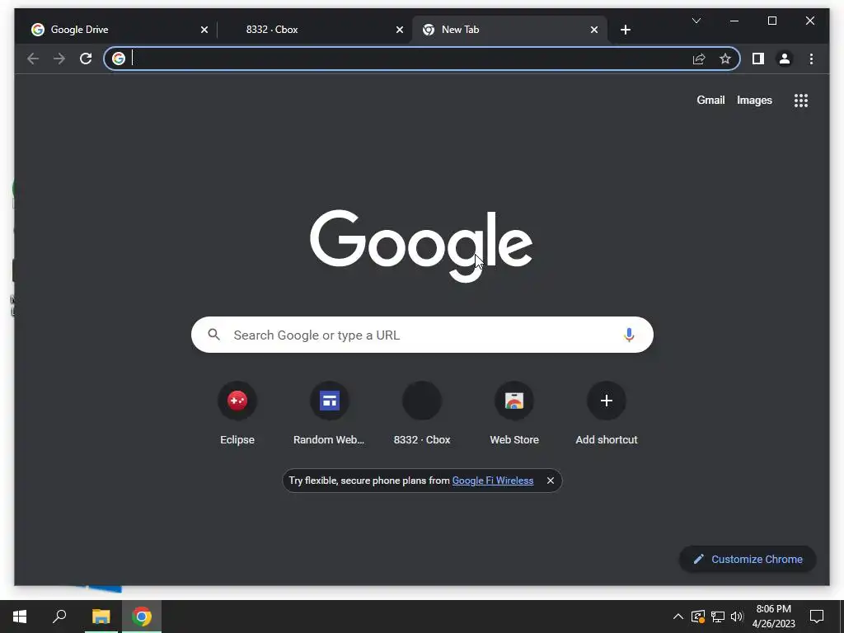Add a new shortcut tile

coord(606,414)
